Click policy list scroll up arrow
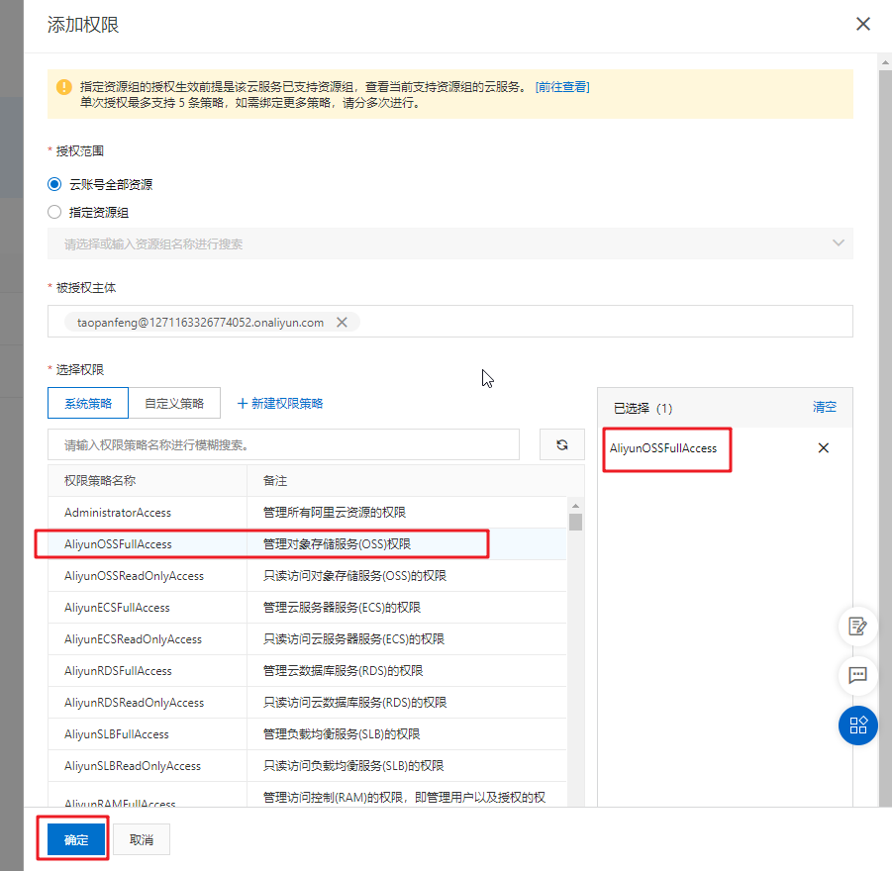This screenshot has width=892, height=871. click(x=575, y=506)
